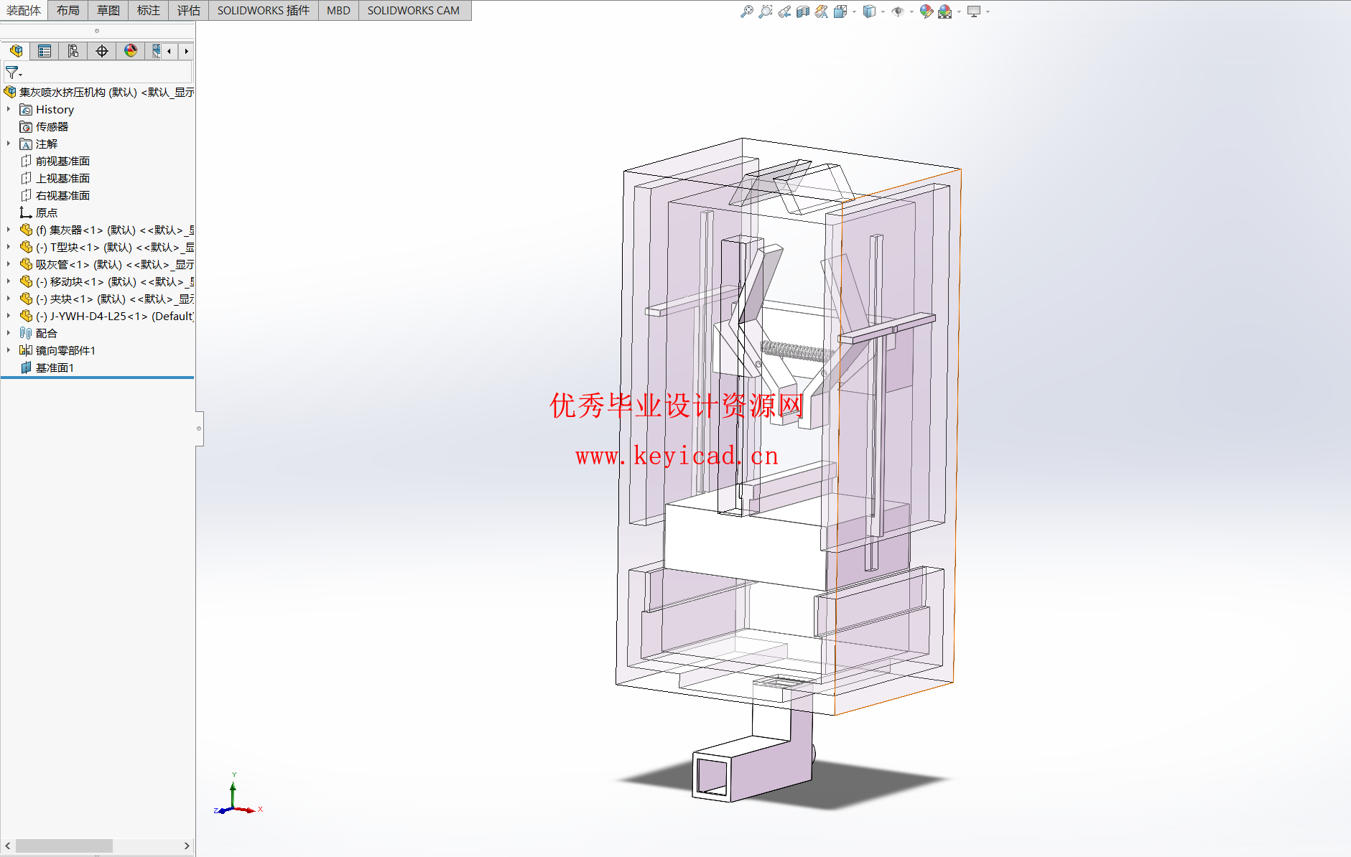Expand the 配合 mates folder
This screenshot has height=857, width=1351.
(x=9, y=333)
